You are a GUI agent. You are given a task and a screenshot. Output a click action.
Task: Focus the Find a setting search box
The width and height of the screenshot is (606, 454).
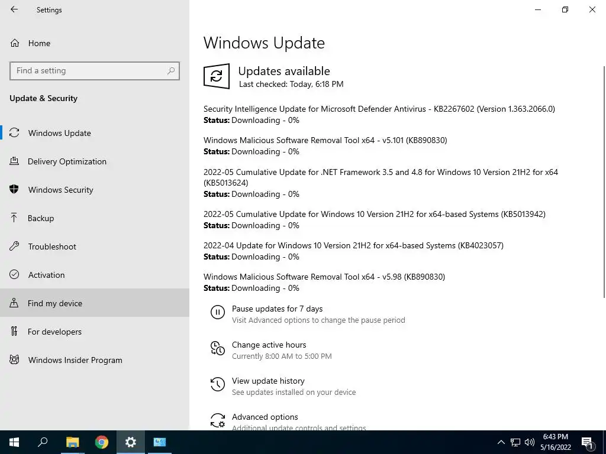[95, 71]
